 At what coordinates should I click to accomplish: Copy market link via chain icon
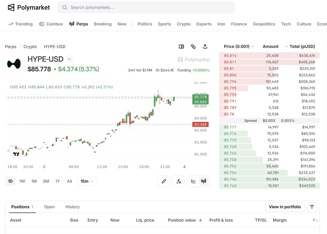(x=193, y=47)
